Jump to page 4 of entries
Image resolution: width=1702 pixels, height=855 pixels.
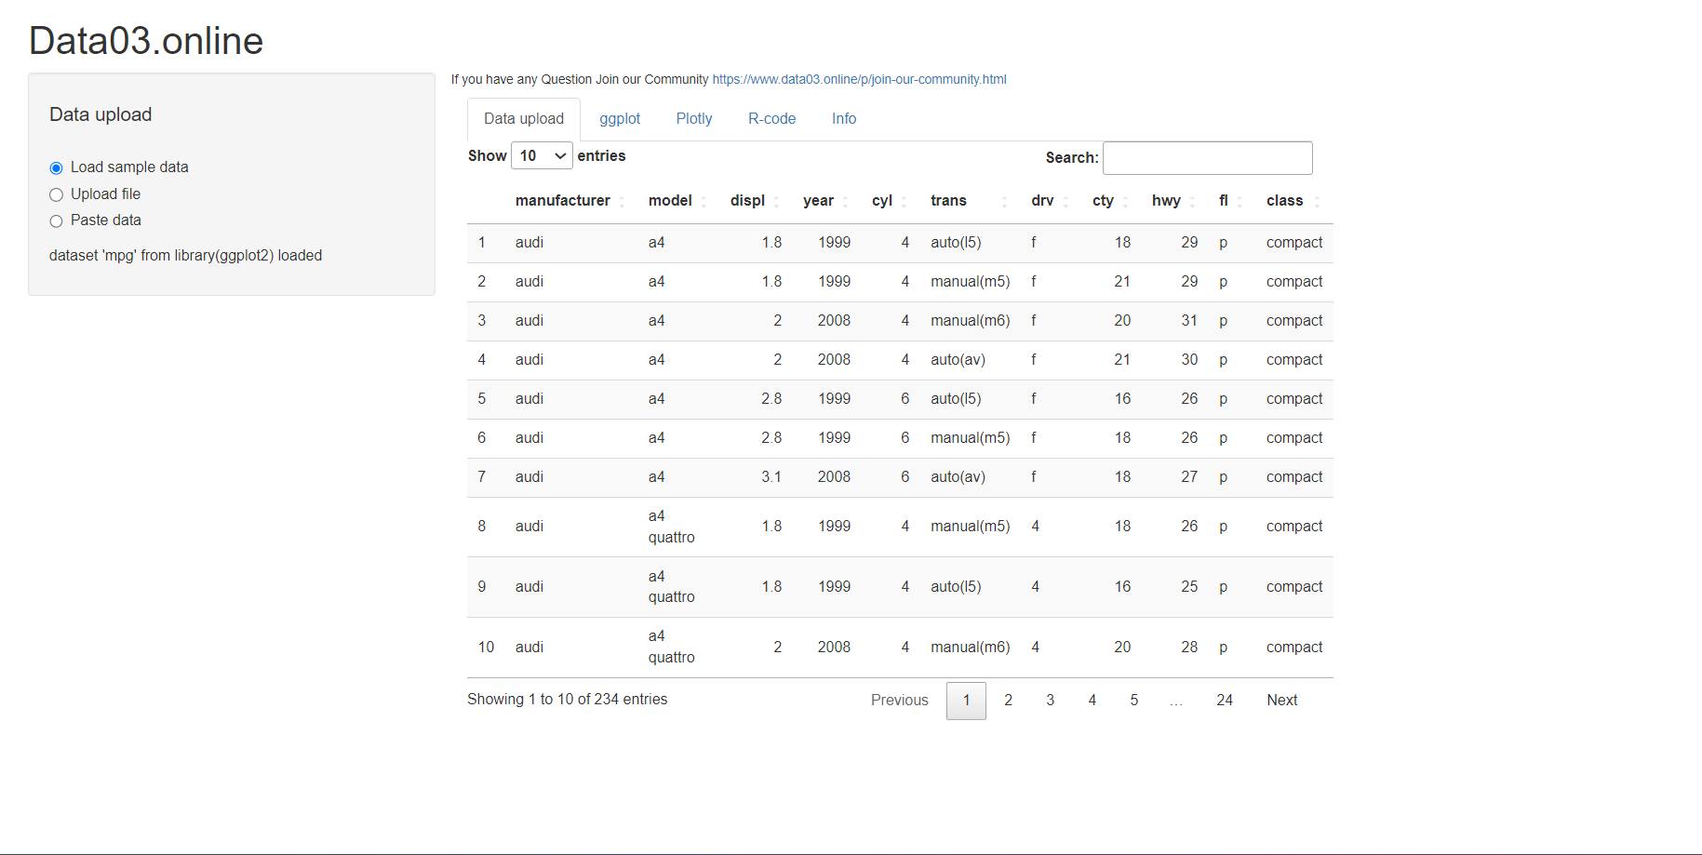(1092, 701)
